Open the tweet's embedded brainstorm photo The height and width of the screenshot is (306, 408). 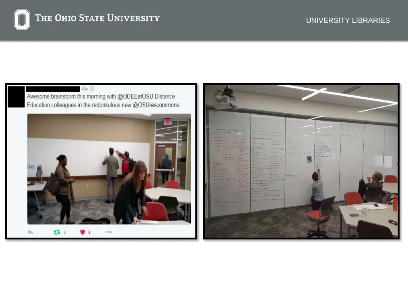click(109, 169)
